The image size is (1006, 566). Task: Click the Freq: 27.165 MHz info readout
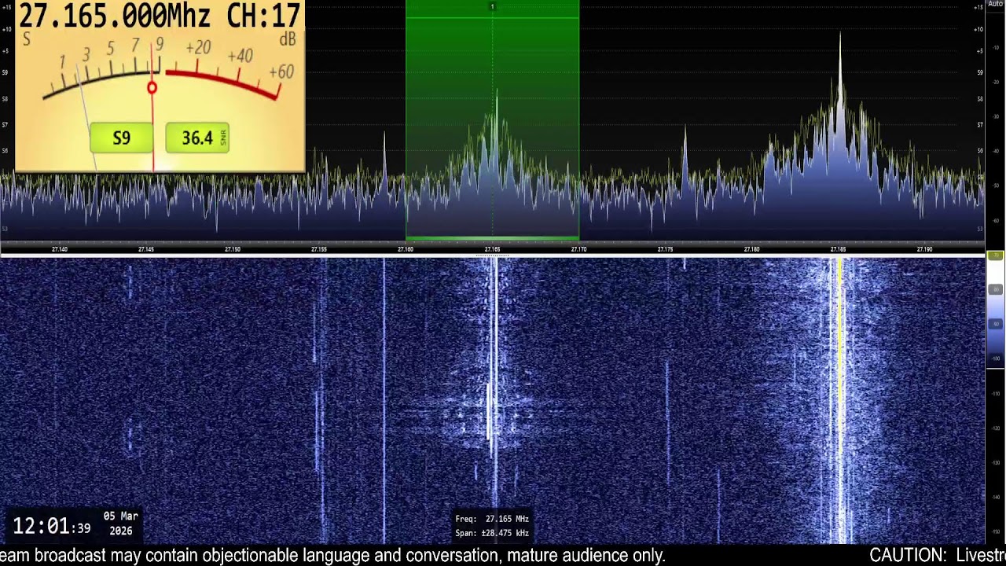(492, 519)
